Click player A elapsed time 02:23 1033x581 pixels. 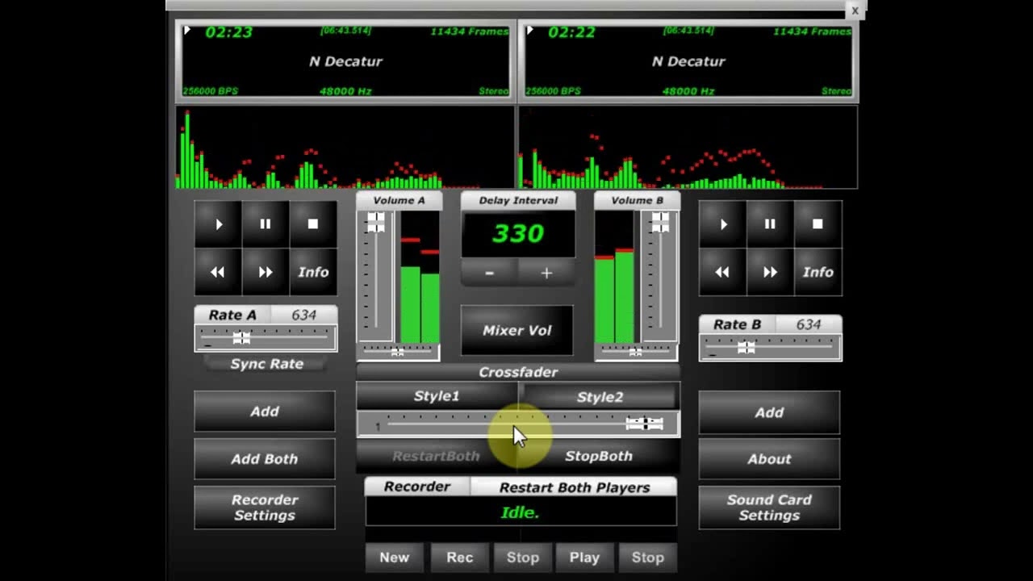click(x=228, y=32)
